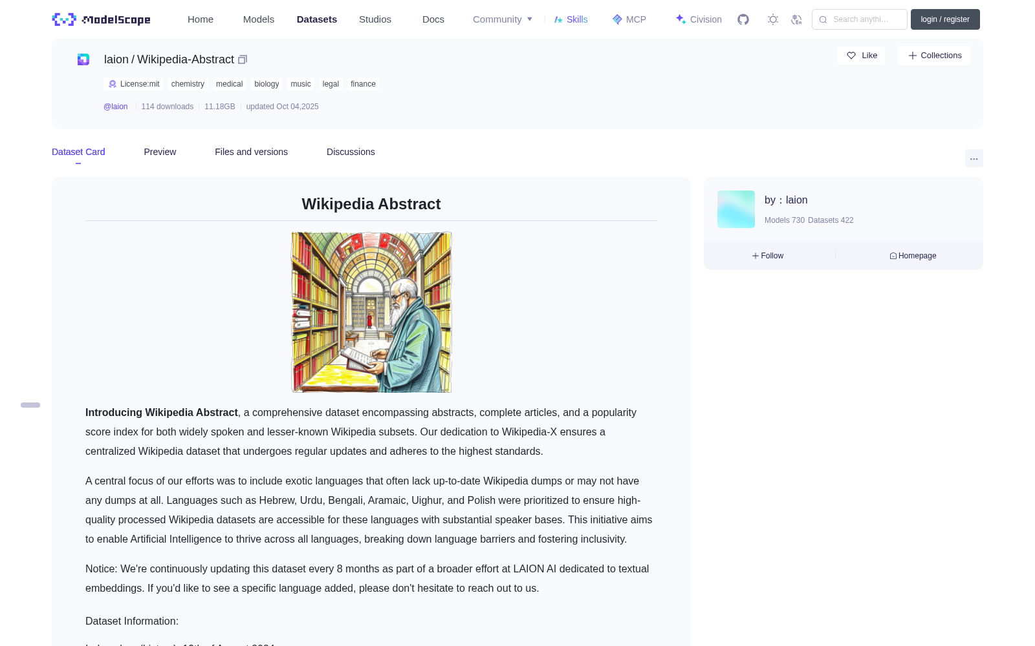This screenshot has height=646, width=1035.
Task: Open the Studios section
Action: pyautogui.click(x=375, y=19)
